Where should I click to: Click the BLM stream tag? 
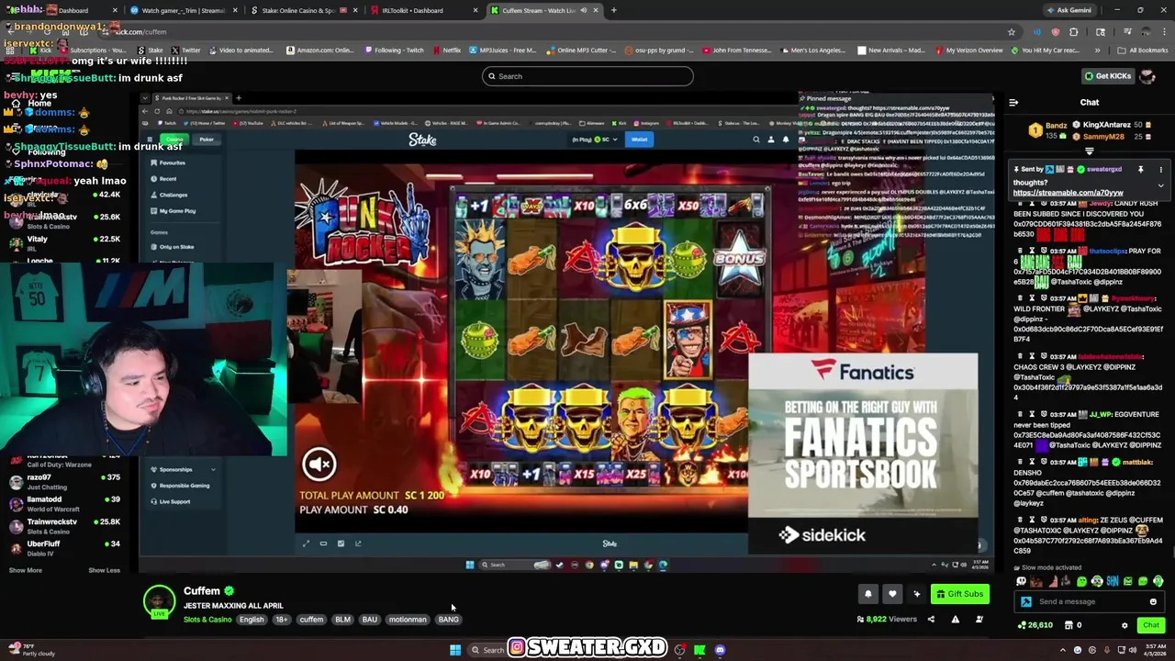[342, 620]
